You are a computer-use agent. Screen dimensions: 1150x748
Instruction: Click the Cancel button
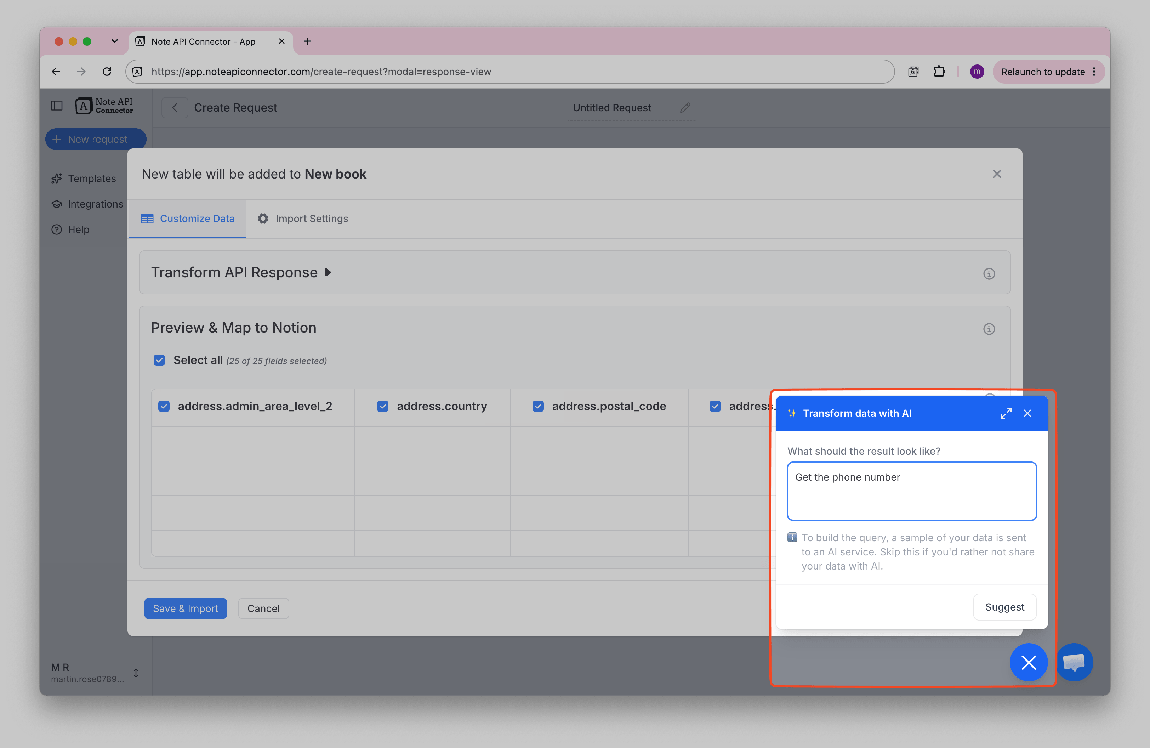tap(263, 608)
